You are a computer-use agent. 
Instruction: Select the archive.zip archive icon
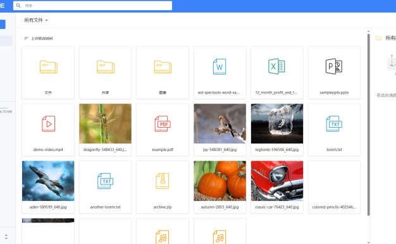click(163, 181)
